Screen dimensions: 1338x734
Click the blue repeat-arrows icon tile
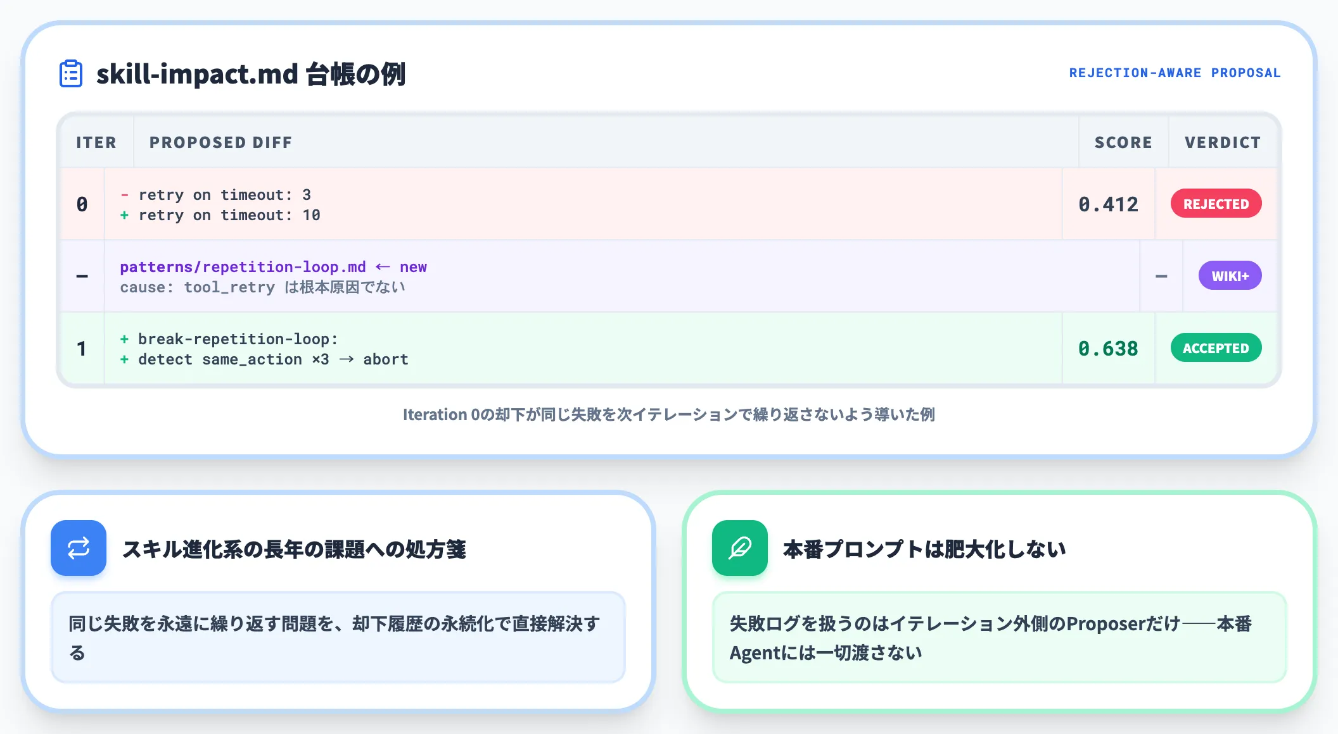click(79, 548)
